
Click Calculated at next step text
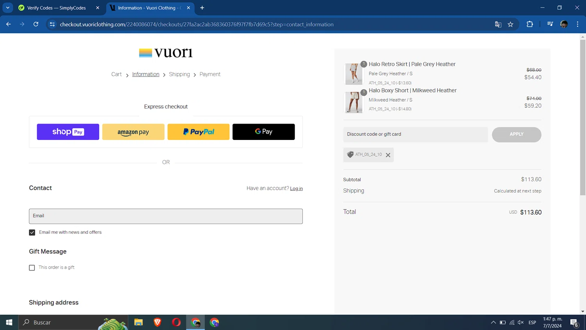(x=517, y=191)
